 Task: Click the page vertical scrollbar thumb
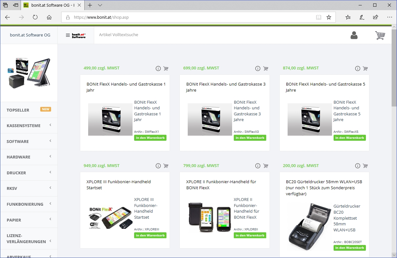pos(394,68)
